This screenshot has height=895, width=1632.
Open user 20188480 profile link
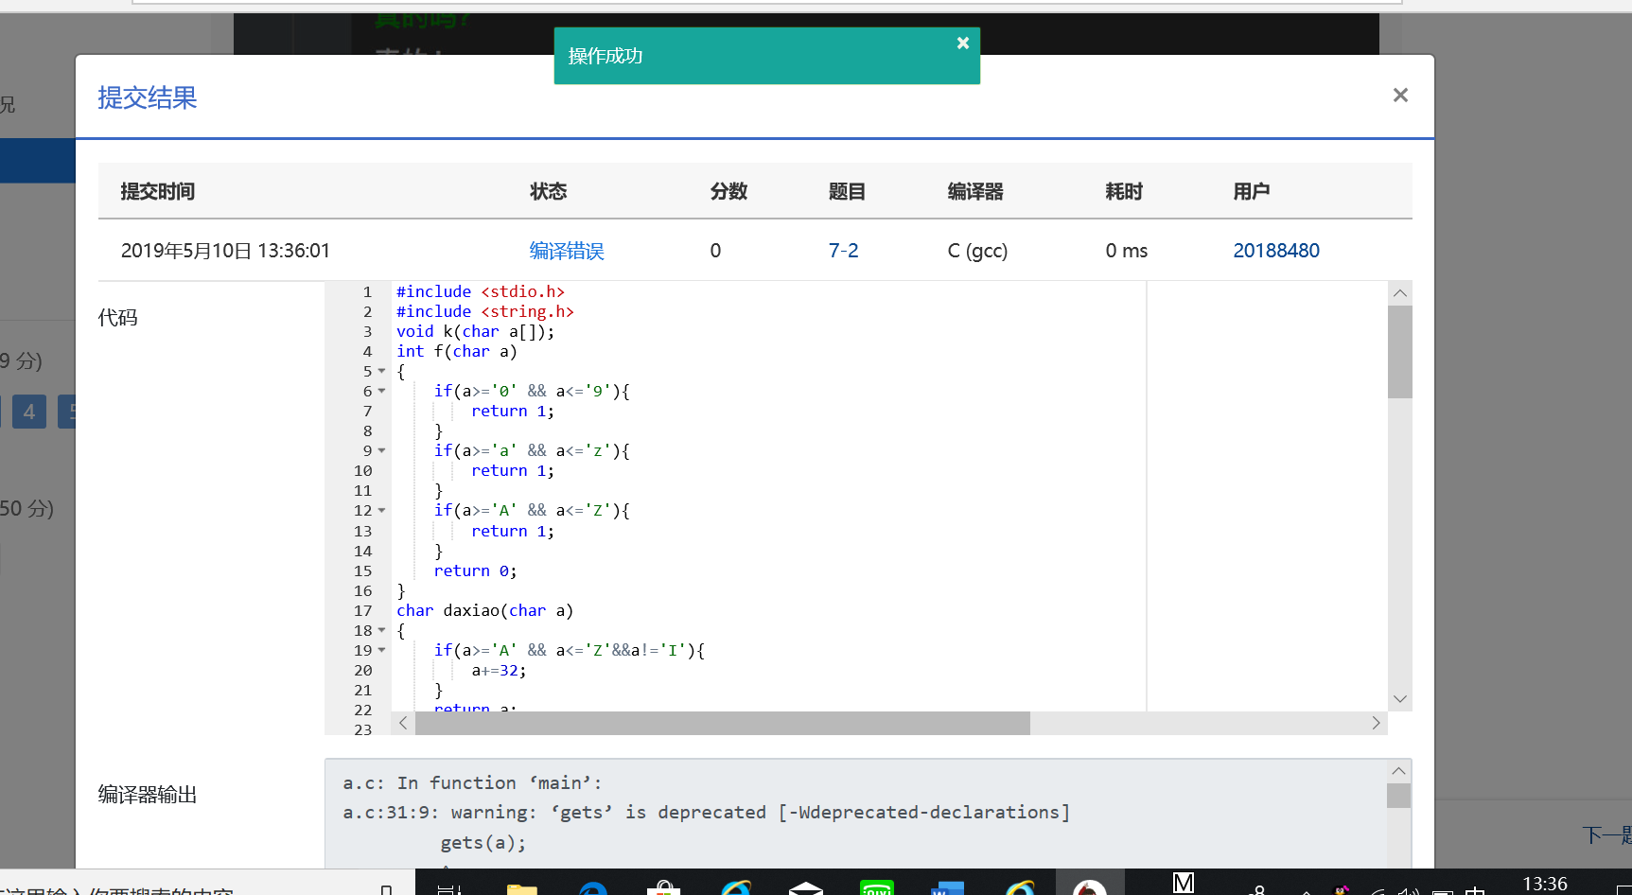1275,251
